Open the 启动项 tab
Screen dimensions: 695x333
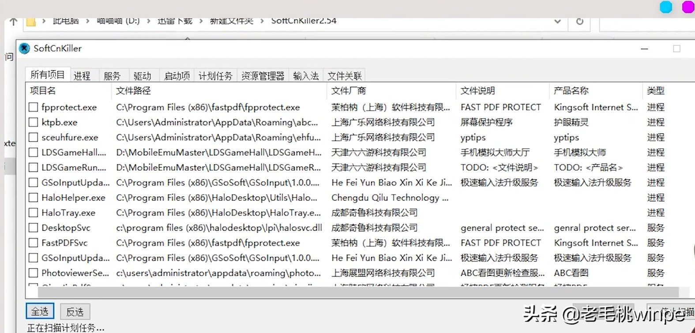177,76
